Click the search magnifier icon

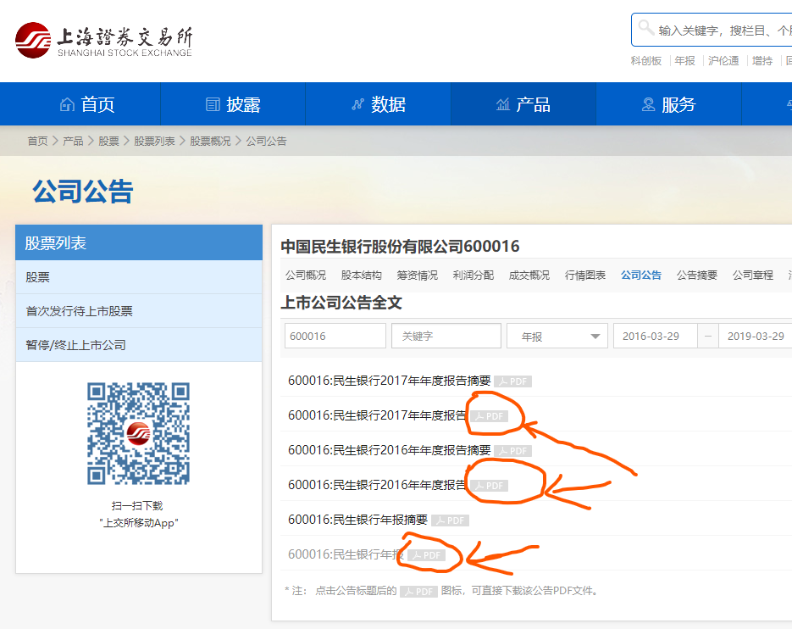click(x=646, y=28)
